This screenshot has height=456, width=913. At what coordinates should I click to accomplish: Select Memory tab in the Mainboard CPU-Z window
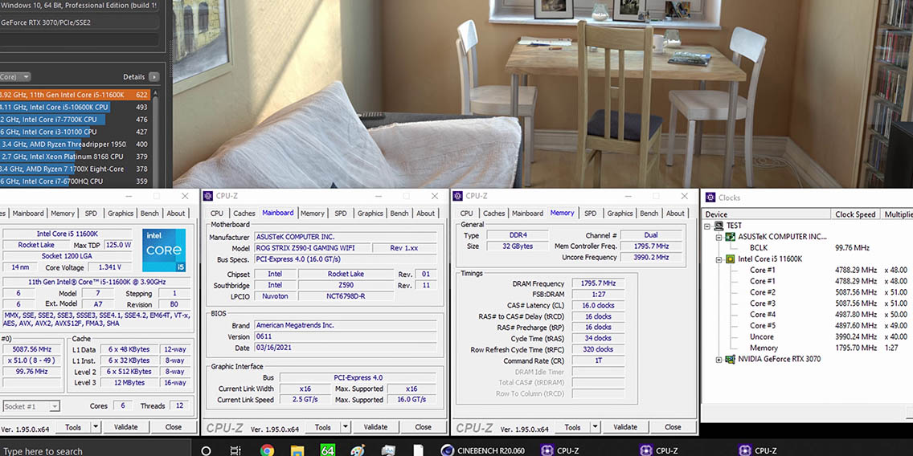click(x=313, y=214)
